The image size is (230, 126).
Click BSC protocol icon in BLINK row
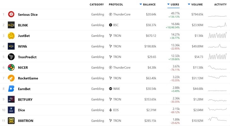111,25
